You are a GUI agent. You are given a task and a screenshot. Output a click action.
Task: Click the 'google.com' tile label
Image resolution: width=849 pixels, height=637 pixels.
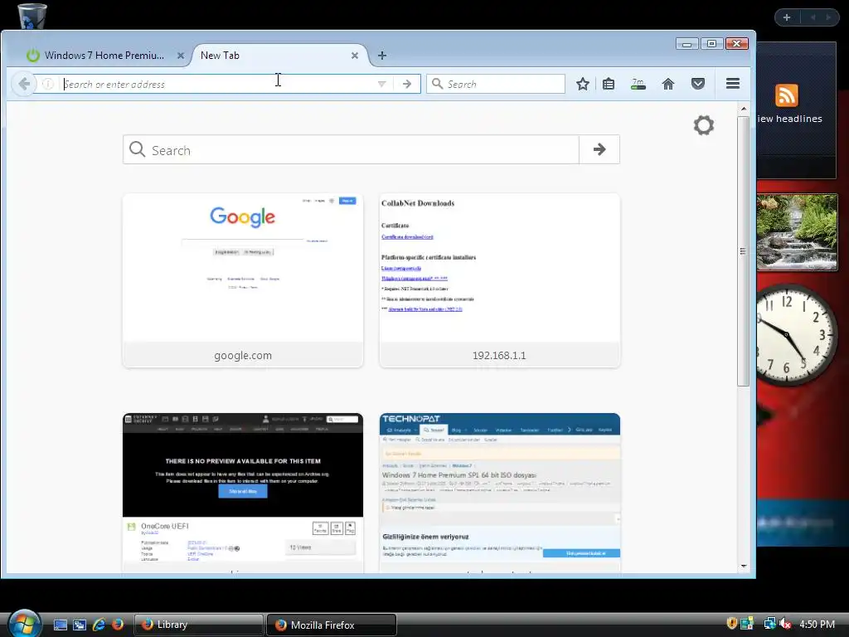click(243, 355)
